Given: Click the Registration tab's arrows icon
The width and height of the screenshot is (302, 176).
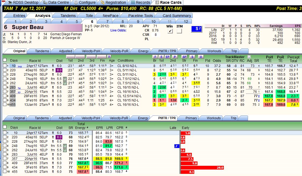Looking at the screenshot, I should coord(102,2).
